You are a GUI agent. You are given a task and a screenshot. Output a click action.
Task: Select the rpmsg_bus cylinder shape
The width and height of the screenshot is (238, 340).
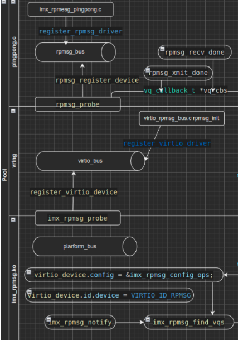click(x=75, y=52)
